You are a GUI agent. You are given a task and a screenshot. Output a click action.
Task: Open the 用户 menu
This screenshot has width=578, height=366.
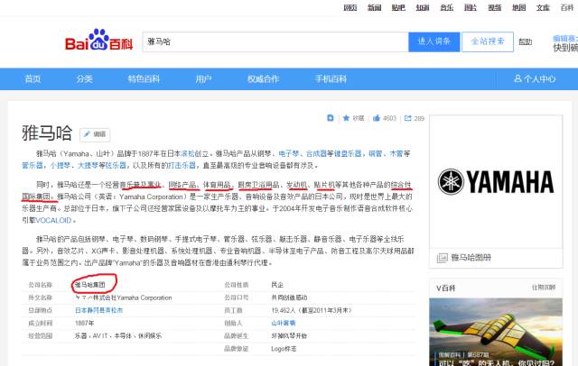(x=203, y=78)
